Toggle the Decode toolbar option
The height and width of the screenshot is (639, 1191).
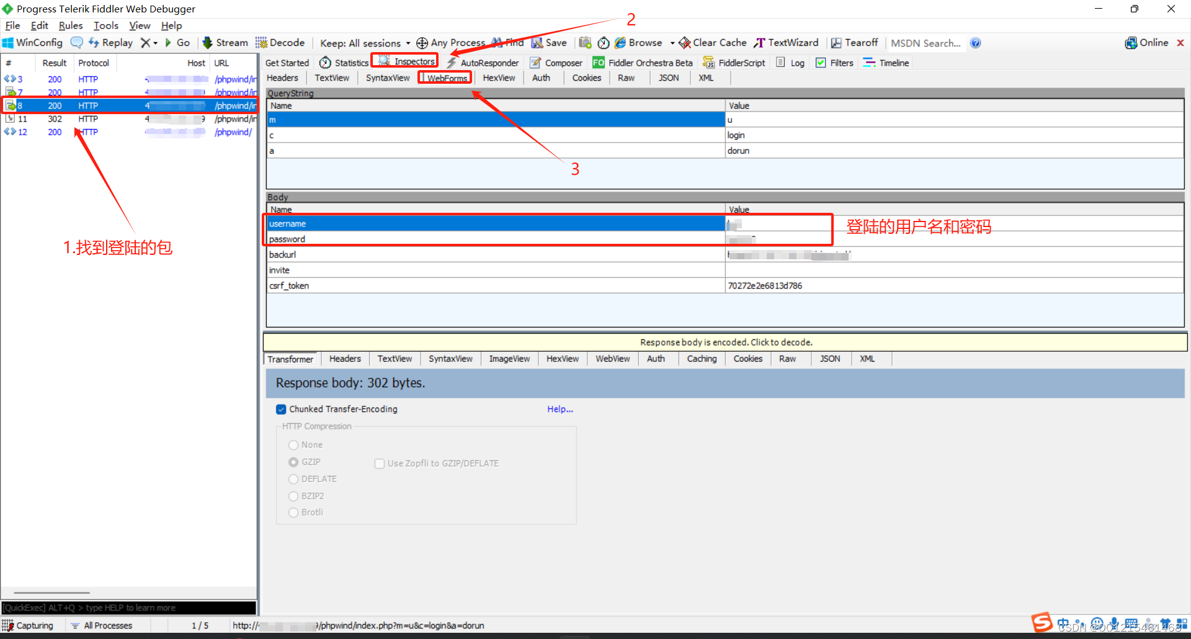(x=280, y=43)
